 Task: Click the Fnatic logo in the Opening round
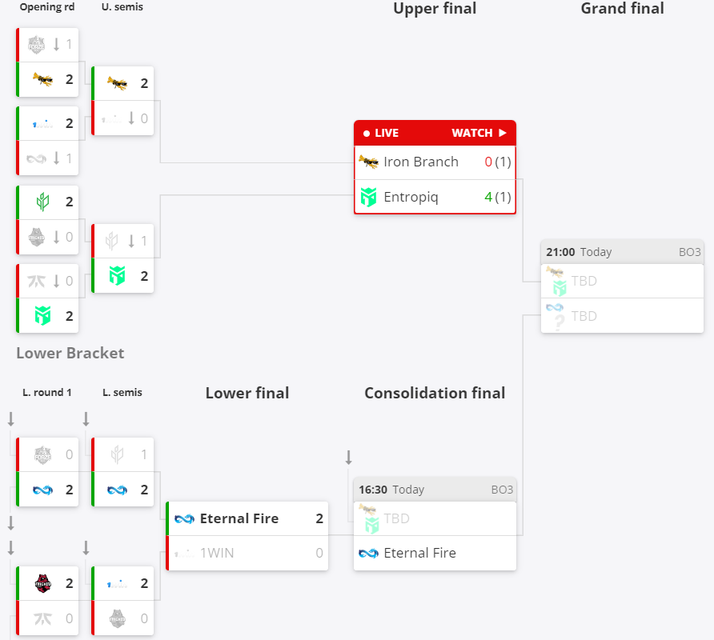coord(37,281)
